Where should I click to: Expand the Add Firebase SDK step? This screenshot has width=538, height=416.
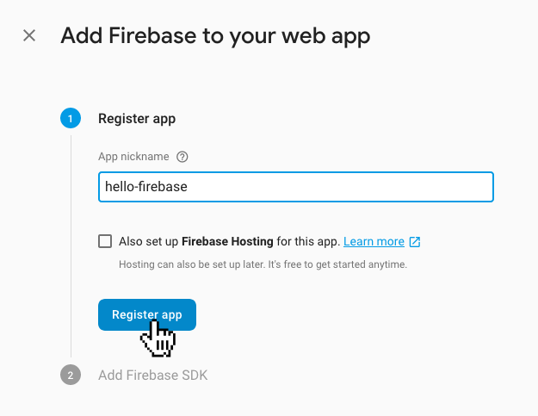coord(152,376)
